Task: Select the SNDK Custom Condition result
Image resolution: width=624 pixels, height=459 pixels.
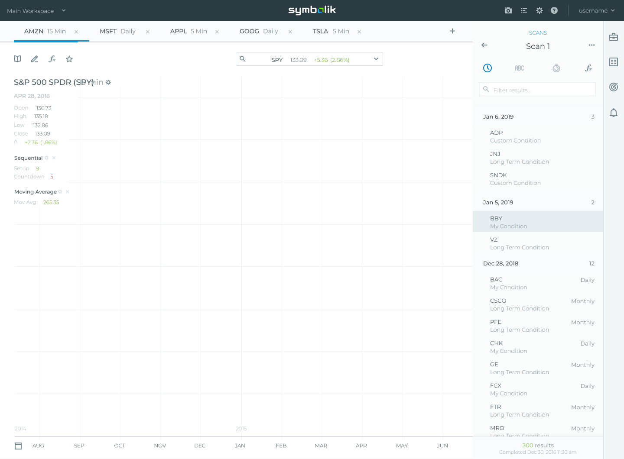Action: pyautogui.click(x=538, y=179)
